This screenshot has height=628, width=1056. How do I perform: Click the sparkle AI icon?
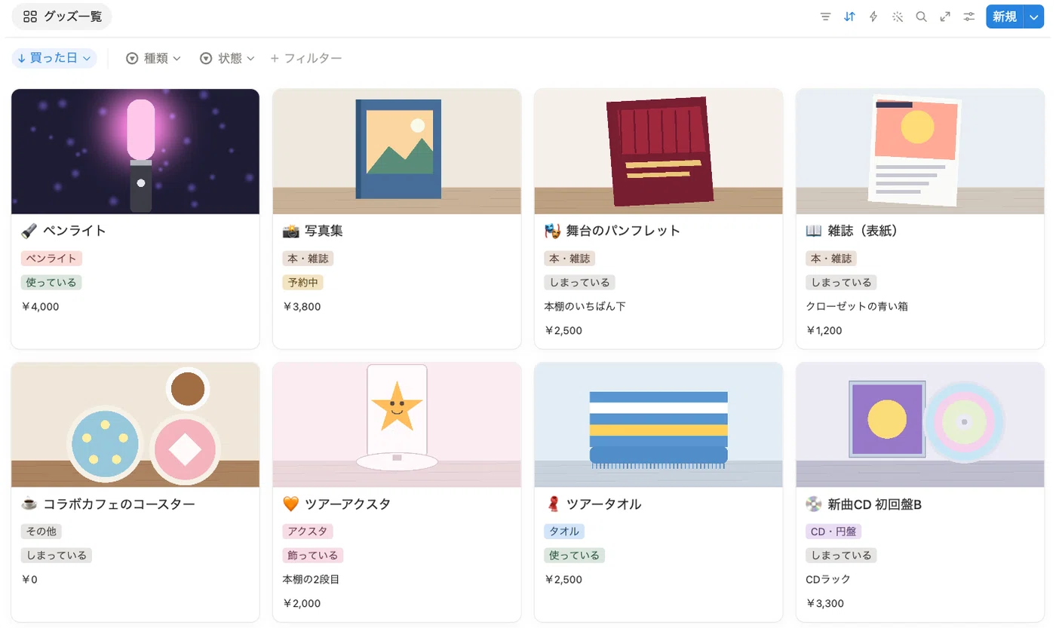898,17
